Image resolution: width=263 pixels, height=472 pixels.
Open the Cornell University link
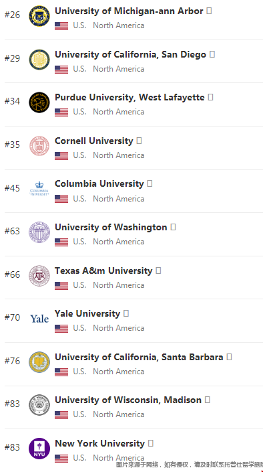[x=94, y=141]
